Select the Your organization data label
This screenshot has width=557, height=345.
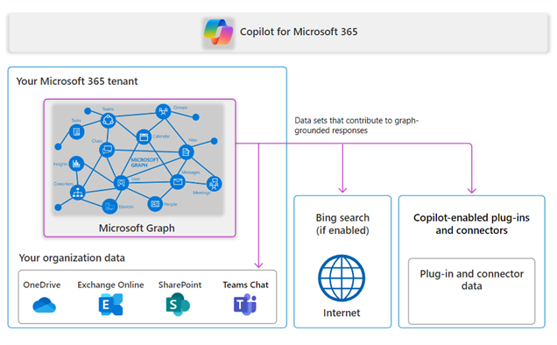(72, 258)
